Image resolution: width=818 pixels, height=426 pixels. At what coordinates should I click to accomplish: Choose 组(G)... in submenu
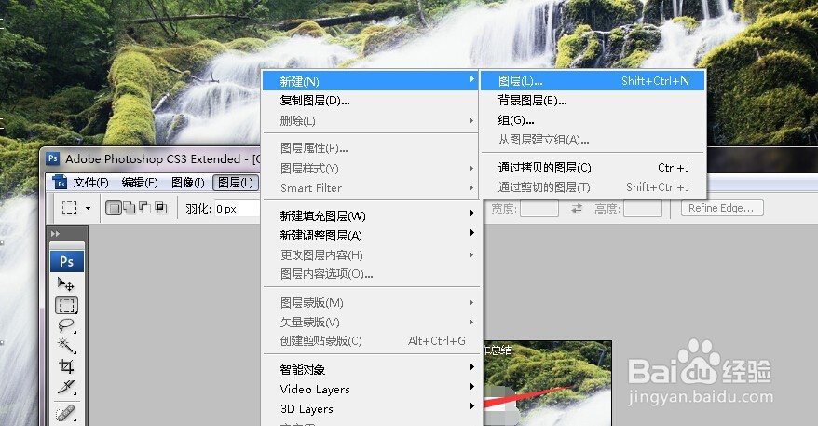pyautogui.click(x=593, y=120)
